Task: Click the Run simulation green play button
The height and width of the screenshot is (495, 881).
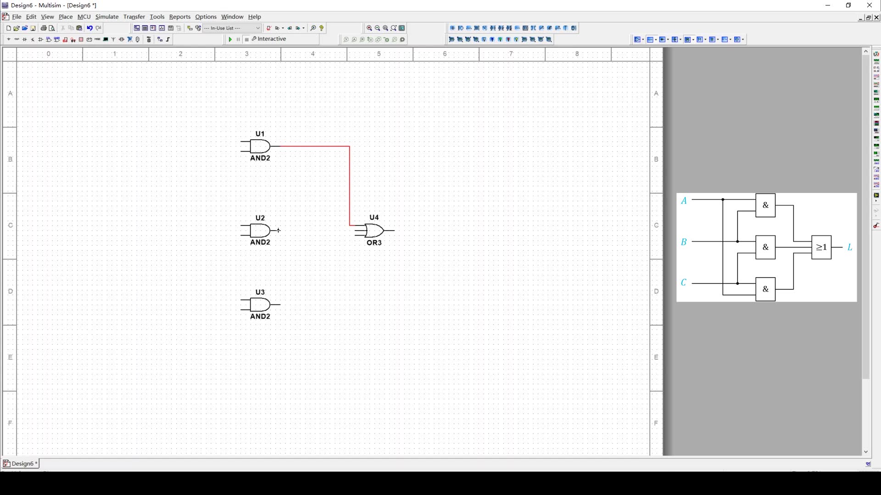Action: tap(230, 39)
